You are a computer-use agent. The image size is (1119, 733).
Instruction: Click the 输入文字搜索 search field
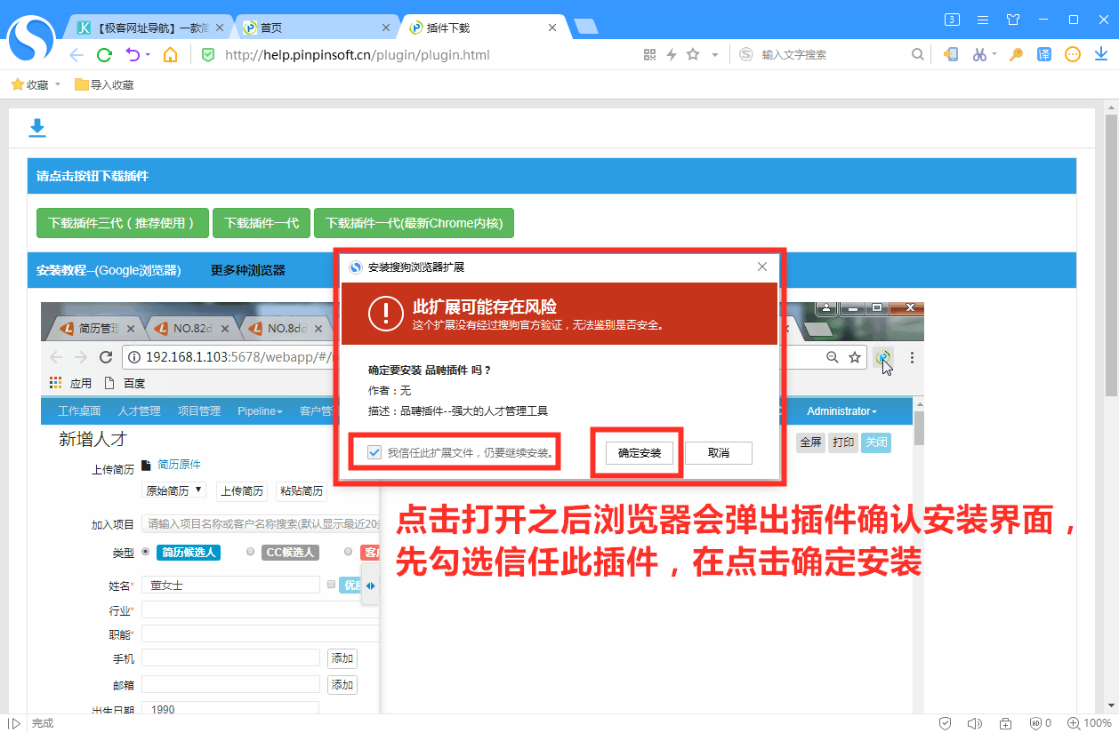(x=832, y=55)
